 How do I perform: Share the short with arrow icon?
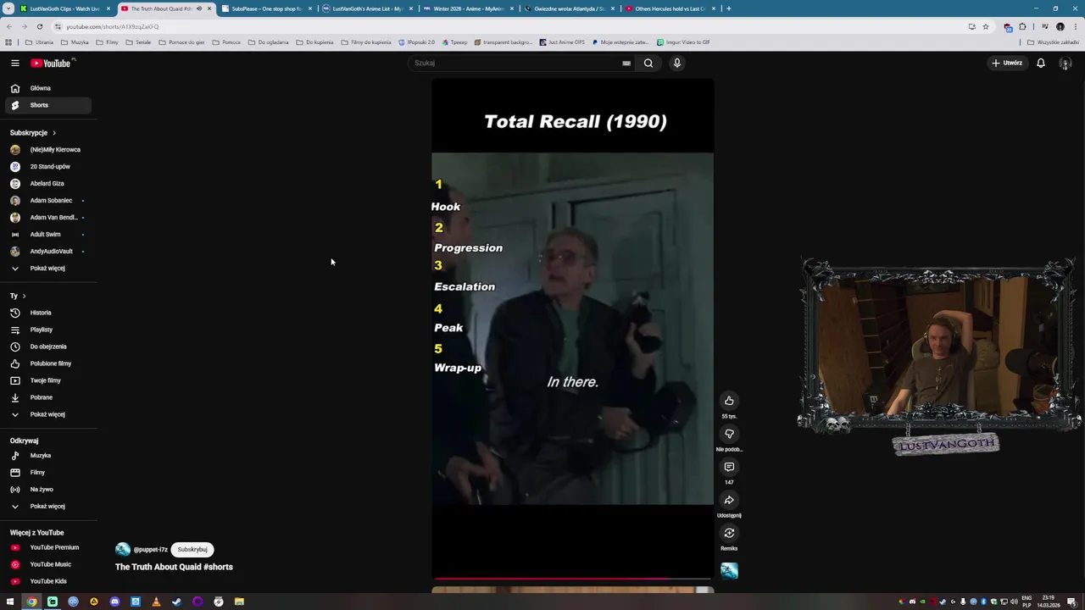[729, 500]
